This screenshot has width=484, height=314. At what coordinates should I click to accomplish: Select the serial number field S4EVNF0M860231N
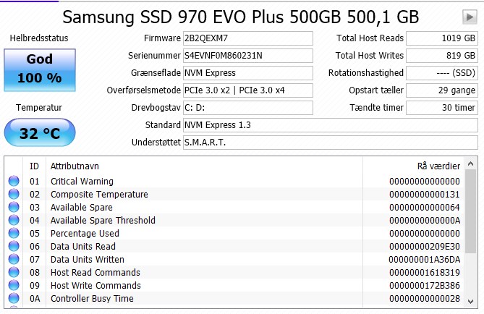(248, 56)
